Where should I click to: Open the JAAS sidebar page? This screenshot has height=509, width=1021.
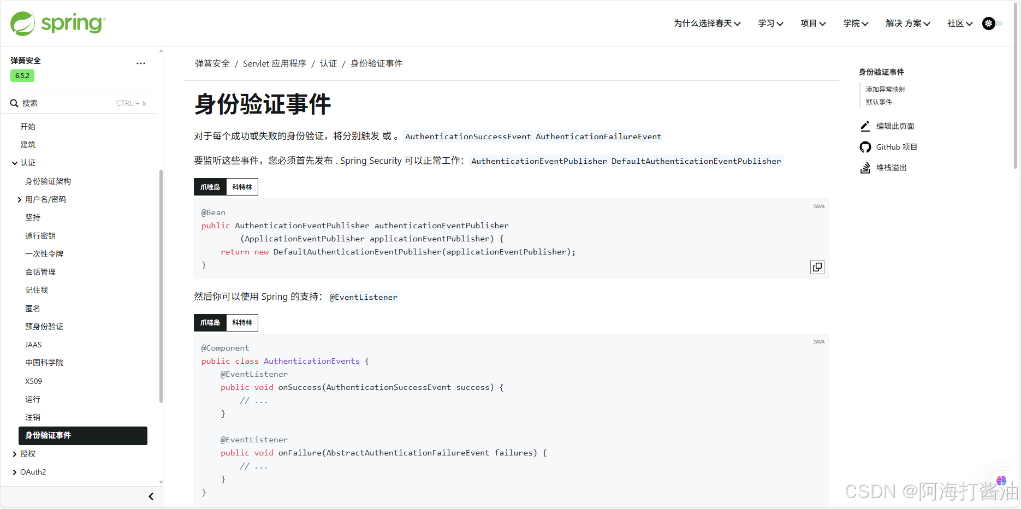(x=33, y=345)
